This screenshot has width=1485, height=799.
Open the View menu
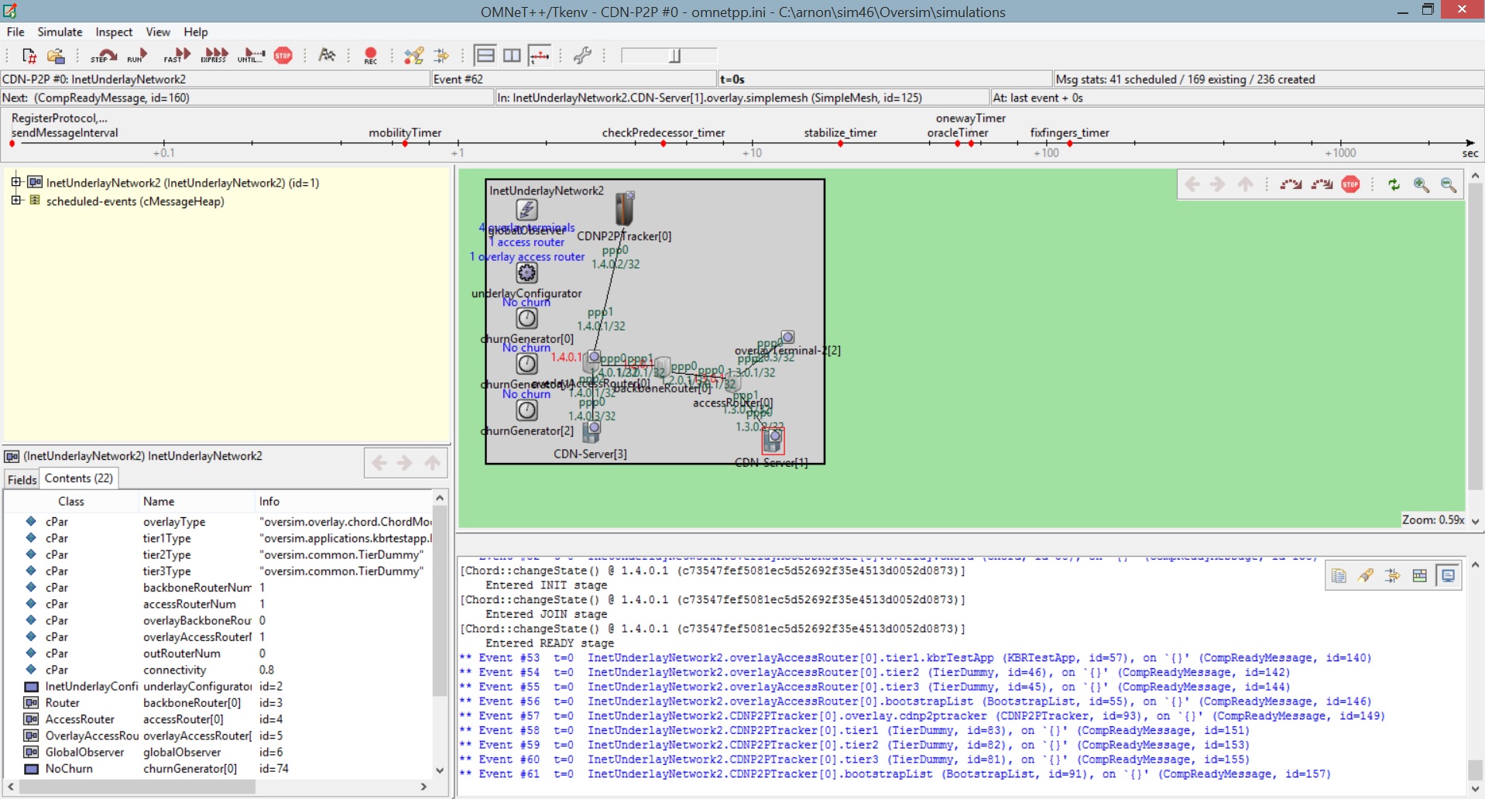pyautogui.click(x=158, y=32)
